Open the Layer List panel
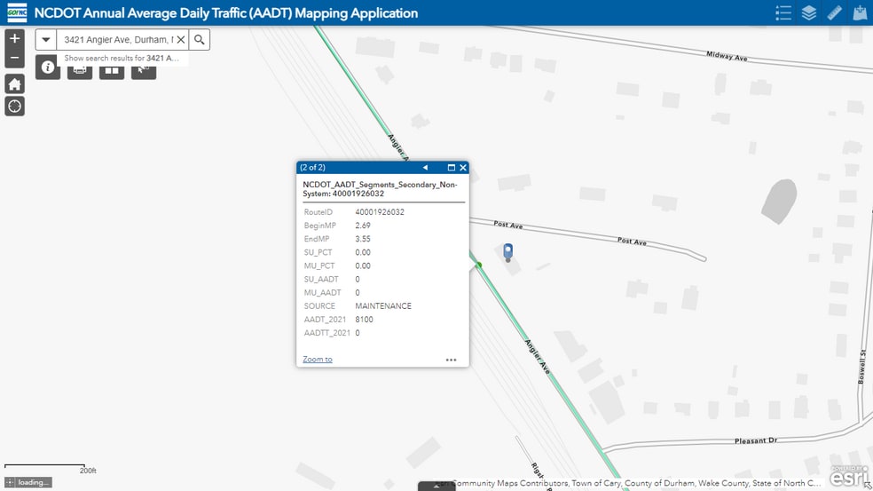The image size is (873, 491). tap(809, 12)
